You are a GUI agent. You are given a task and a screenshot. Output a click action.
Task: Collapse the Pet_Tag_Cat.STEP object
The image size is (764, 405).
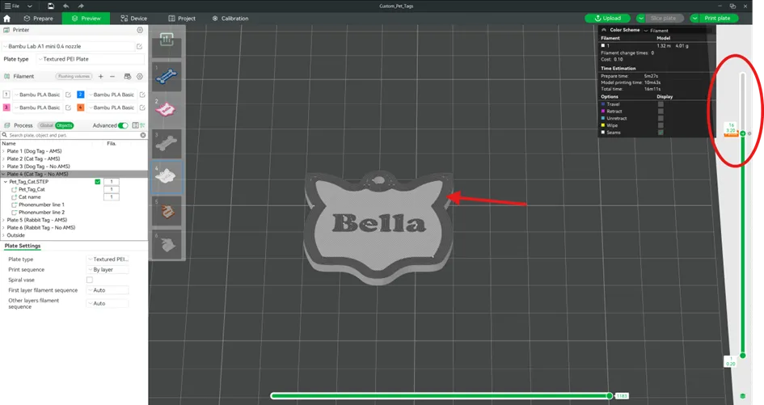coord(6,182)
